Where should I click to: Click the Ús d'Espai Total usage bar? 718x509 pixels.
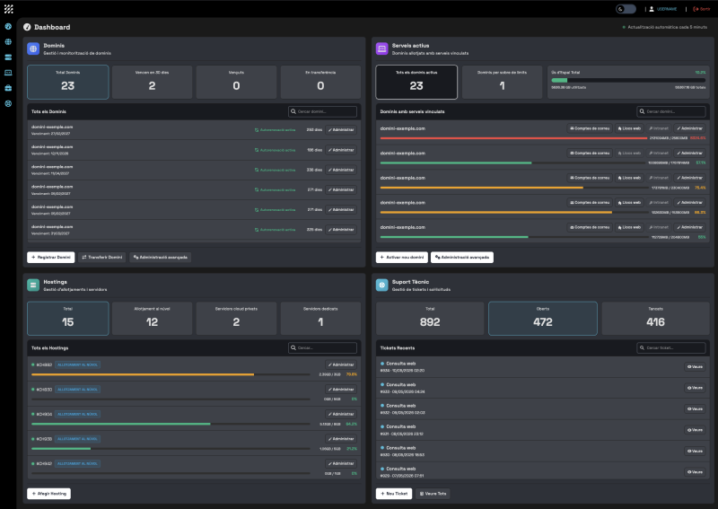coord(628,80)
